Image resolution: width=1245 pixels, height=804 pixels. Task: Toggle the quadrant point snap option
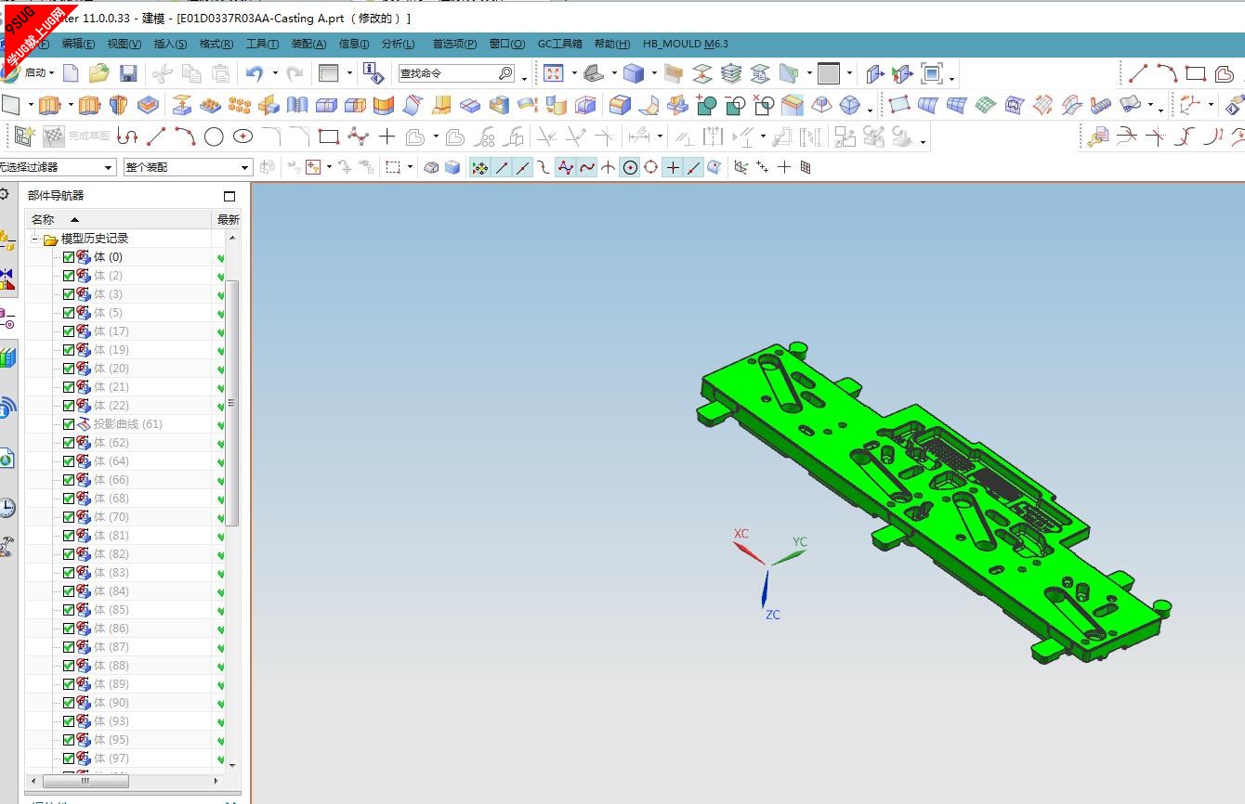650,168
